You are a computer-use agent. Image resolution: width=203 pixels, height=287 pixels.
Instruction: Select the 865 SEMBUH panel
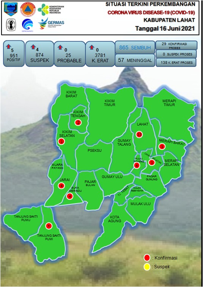click(x=135, y=47)
